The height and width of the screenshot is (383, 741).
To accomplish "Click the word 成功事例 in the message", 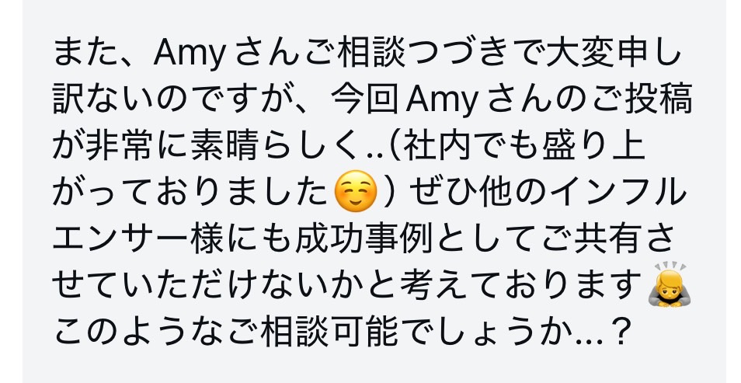I will pyautogui.click(x=364, y=239).
